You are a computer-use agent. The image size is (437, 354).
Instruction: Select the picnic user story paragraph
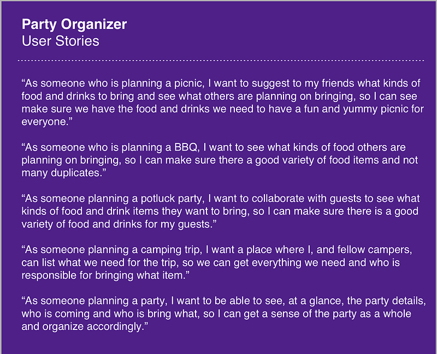click(x=223, y=103)
